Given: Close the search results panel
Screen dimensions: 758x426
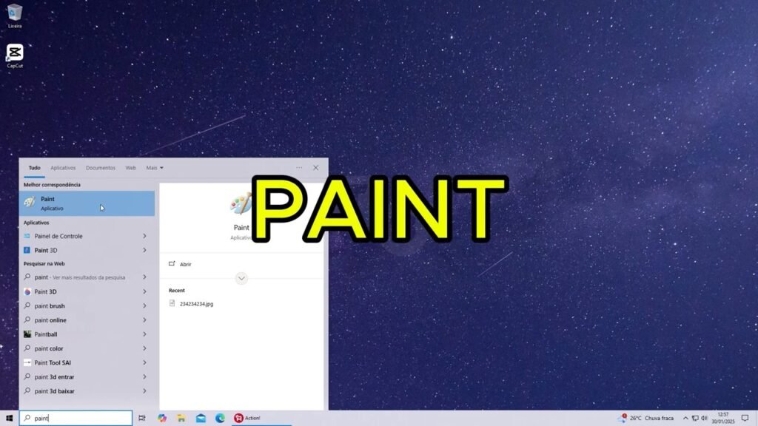Looking at the screenshot, I should [315, 168].
